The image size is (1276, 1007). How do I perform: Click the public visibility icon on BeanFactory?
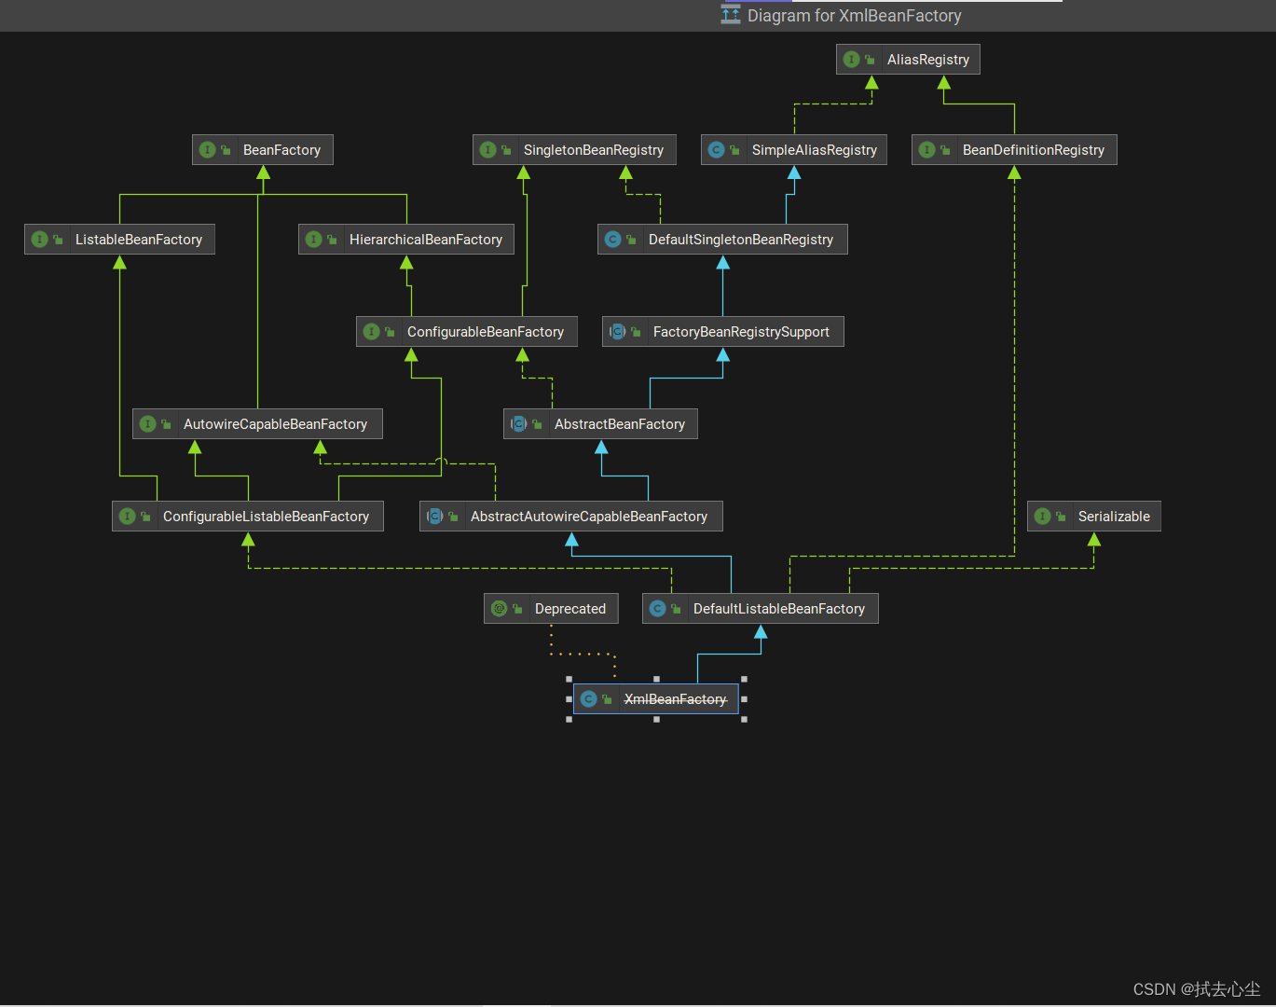click(226, 150)
